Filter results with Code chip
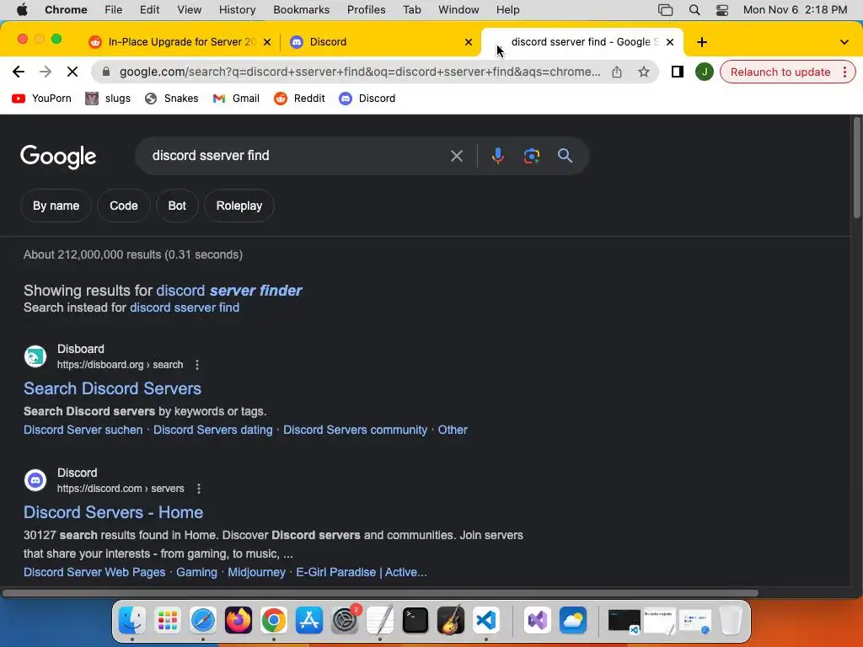 pyautogui.click(x=123, y=206)
